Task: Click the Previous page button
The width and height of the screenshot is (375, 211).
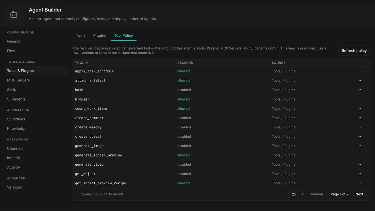Action: (317, 194)
